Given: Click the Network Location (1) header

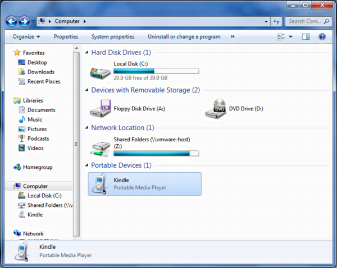Looking at the screenshot, I should (122, 128).
